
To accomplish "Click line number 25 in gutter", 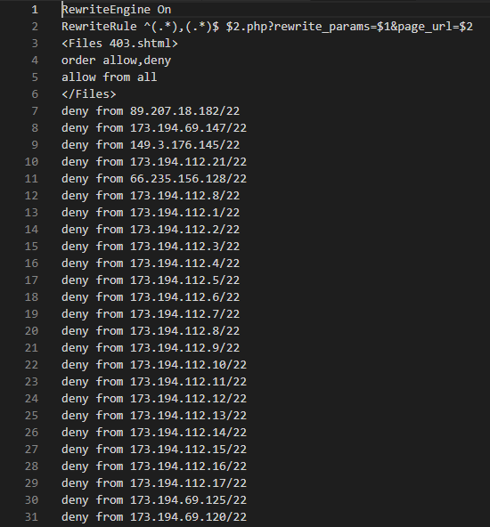I will pos(31,416).
